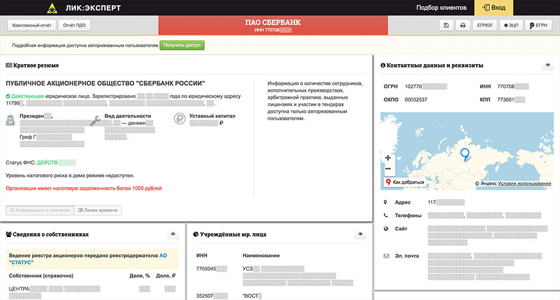The image size is (560, 300).
Task: Click the ЦЕНТРА owner row
Action: pos(92,292)
